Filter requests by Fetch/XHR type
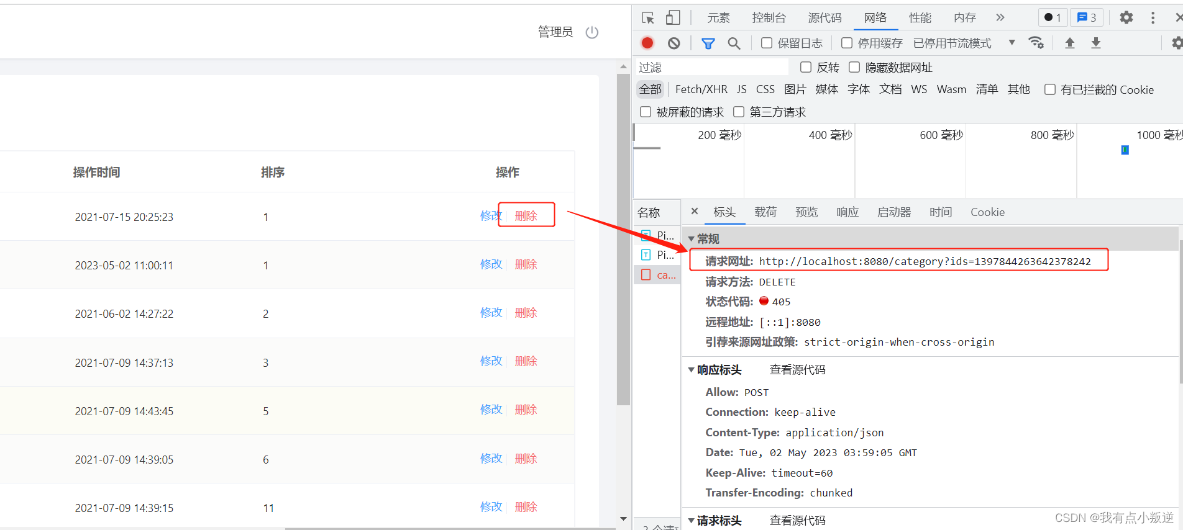 [x=701, y=89]
